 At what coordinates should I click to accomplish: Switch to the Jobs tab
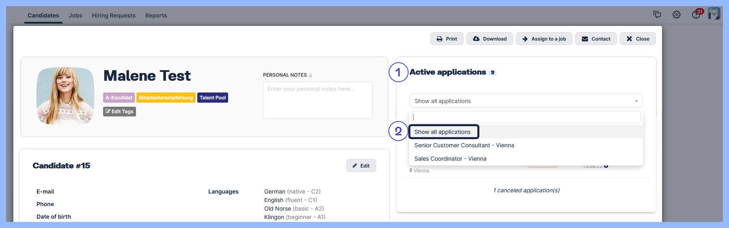(75, 15)
